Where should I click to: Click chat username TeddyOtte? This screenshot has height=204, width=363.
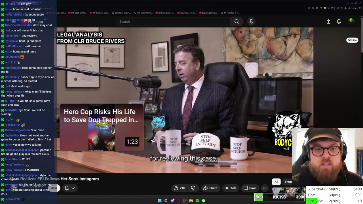(x=11, y=110)
